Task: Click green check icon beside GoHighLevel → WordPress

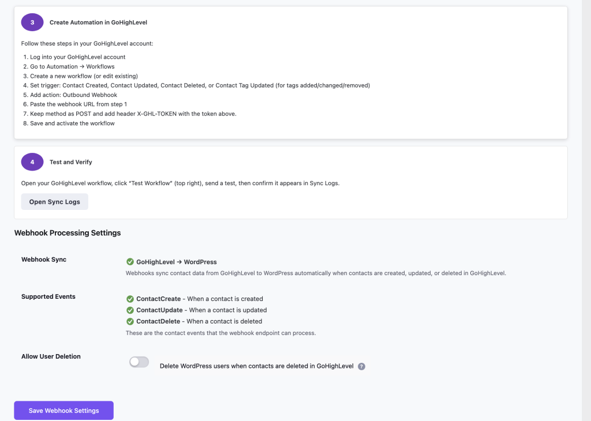Action: pyautogui.click(x=130, y=262)
